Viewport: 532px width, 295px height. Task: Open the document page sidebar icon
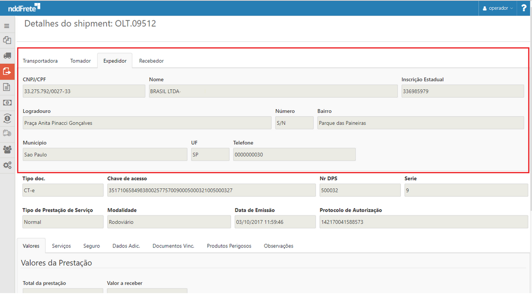pos(7,87)
